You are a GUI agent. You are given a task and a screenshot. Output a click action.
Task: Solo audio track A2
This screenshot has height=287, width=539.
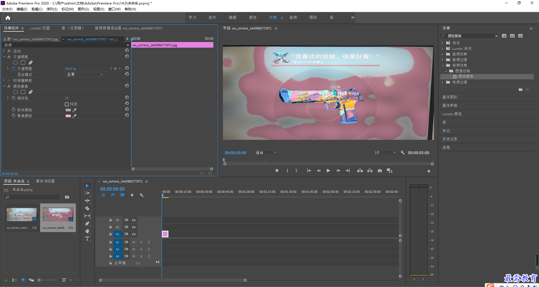click(141, 249)
